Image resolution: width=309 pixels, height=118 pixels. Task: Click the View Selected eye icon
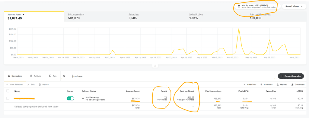[7, 85]
